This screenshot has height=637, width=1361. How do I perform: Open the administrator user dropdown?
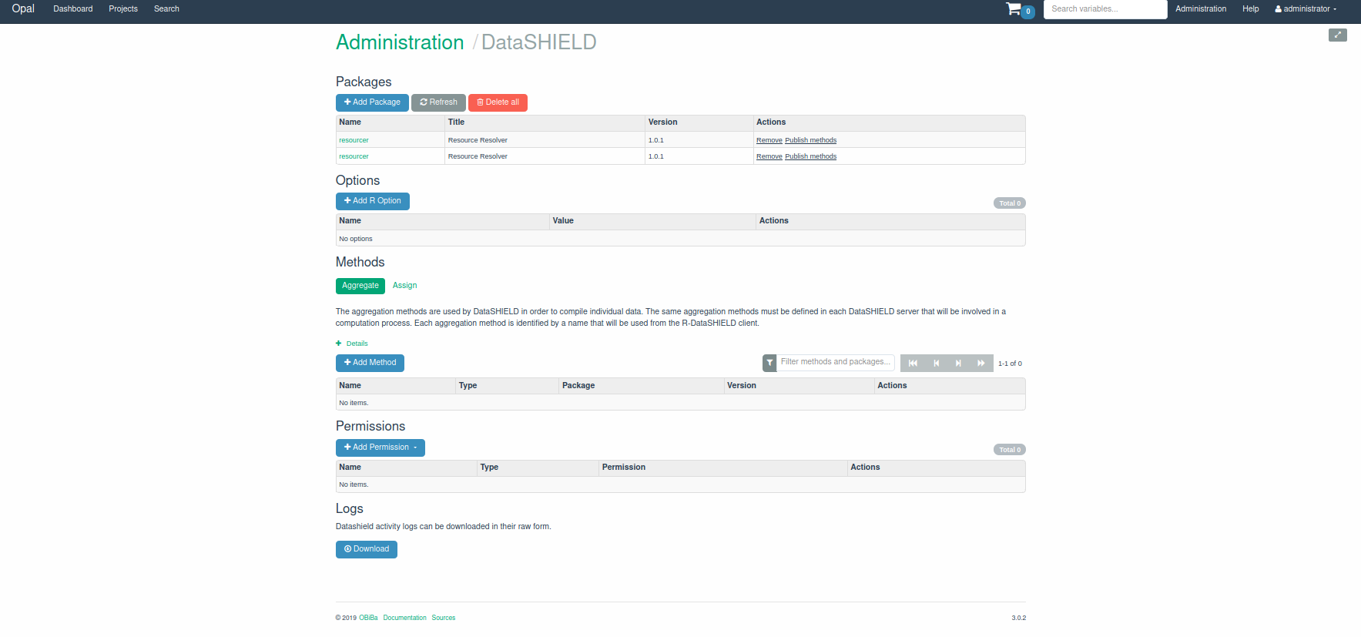(x=1306, y=9)
